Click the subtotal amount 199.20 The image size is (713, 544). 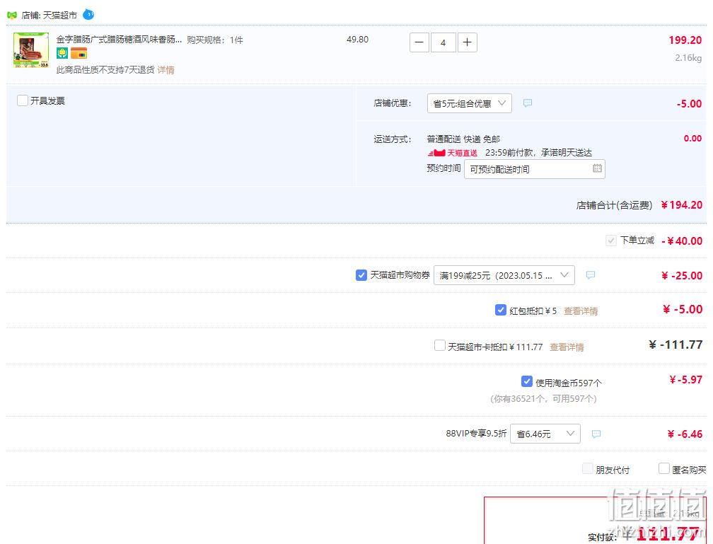[x=685, y=40]
